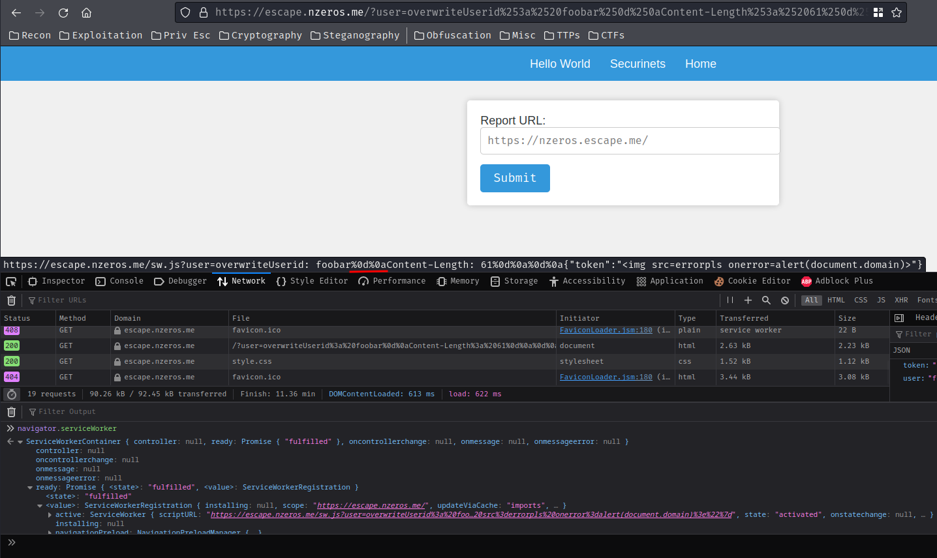Sort by the Transferred column header
The width and height of the screenshot is (937, 558).
775,318
